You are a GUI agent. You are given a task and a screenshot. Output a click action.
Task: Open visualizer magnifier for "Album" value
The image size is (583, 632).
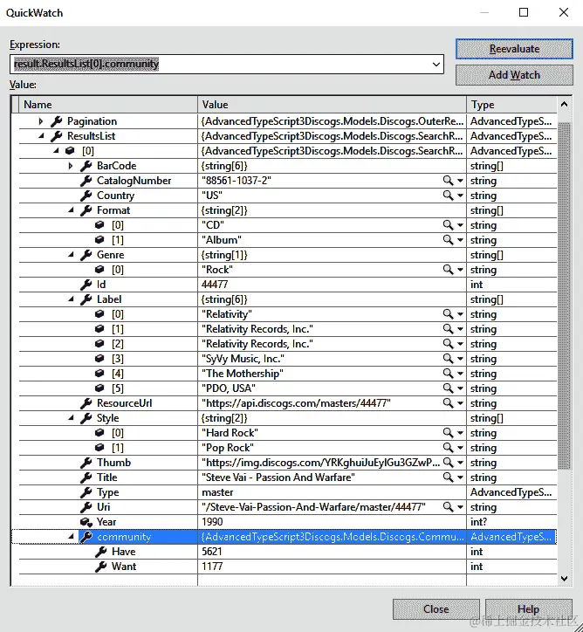[448, 240]
